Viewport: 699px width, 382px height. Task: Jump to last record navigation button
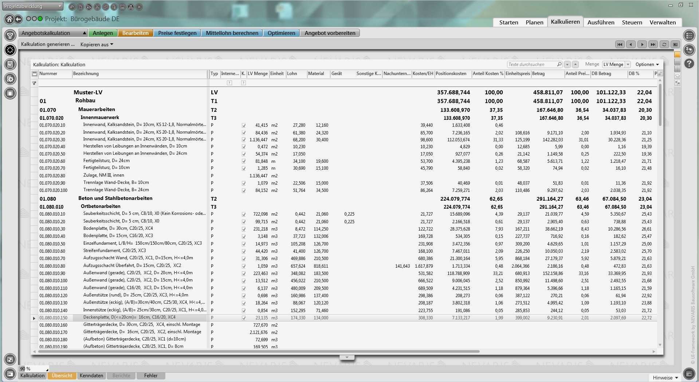(653, 44)
